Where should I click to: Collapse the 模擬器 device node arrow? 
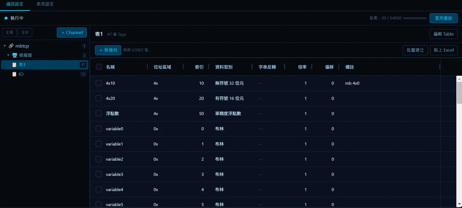point(8,55)
